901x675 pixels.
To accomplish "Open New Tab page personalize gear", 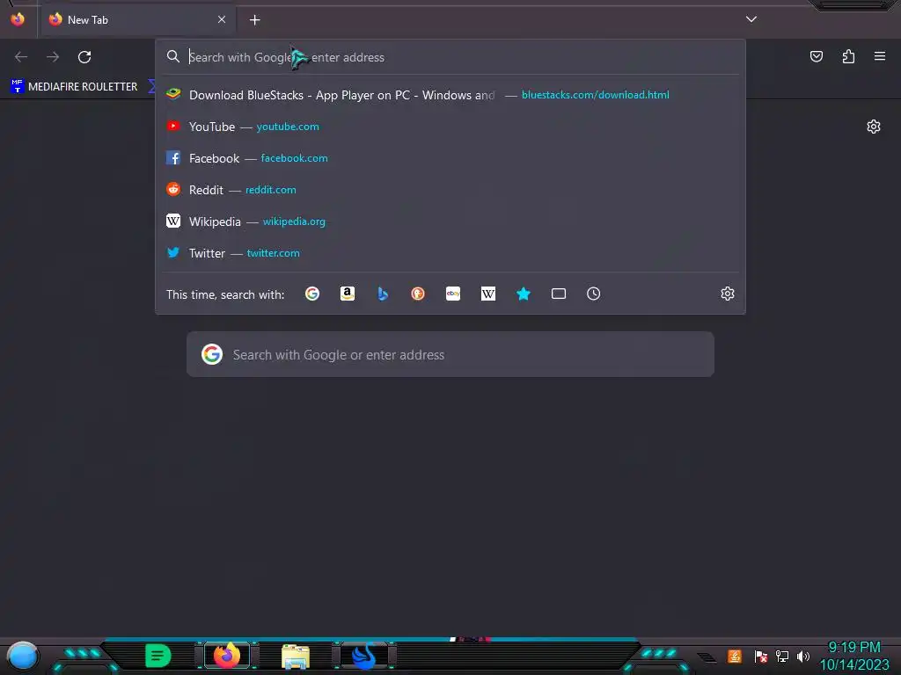I will (x=874, y=127).
